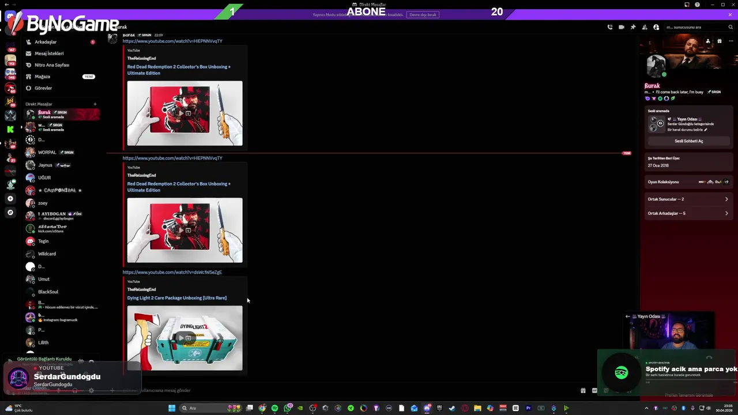Open the Tegin direct message
The width and height of the screenshot is (738, 415).
point(61,241)
